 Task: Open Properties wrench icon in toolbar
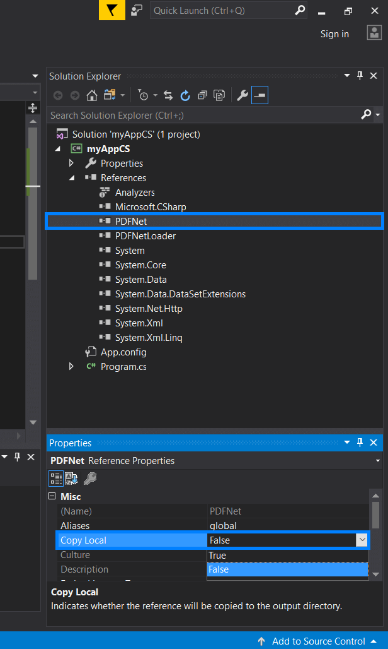click(x=243, y=95)
